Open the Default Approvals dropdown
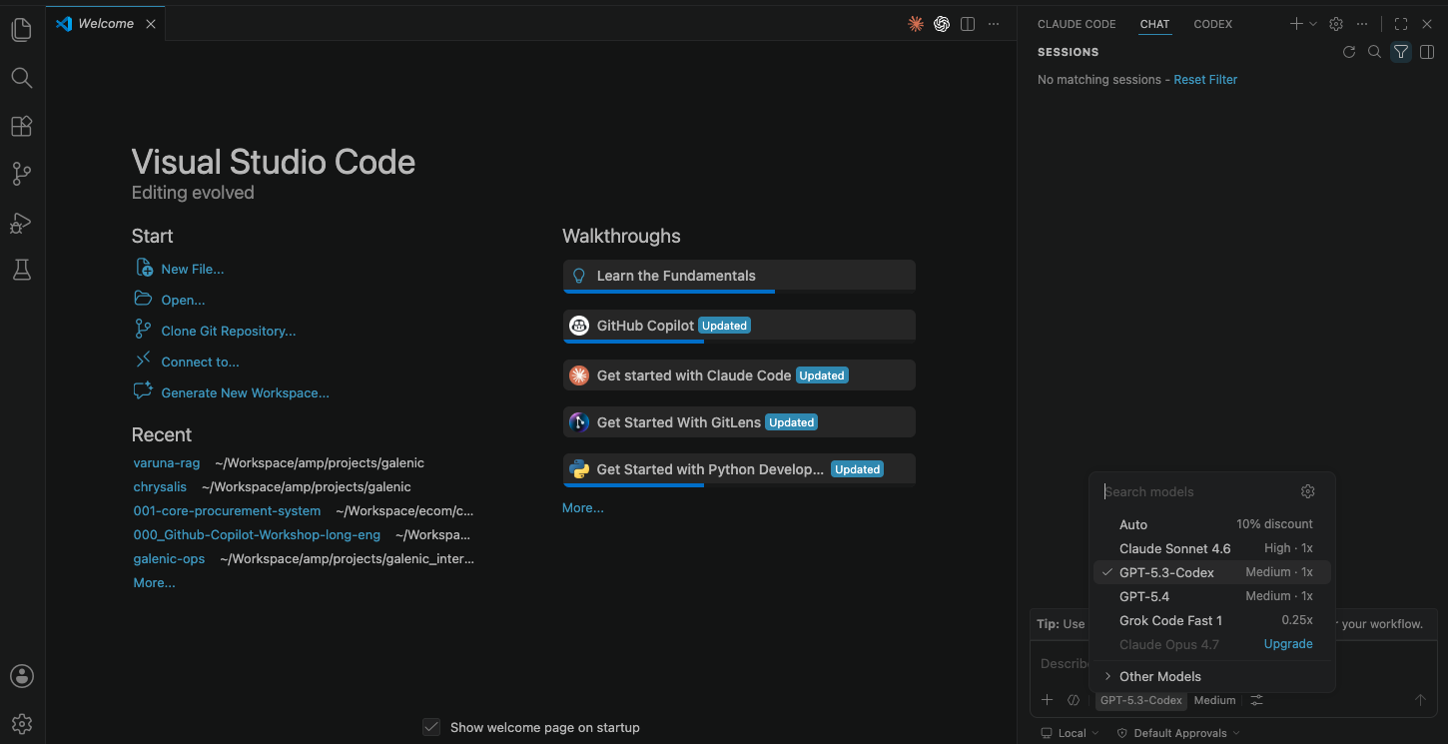The width and height of the screenshot is (1448, 744). (x=1178, y=733)
